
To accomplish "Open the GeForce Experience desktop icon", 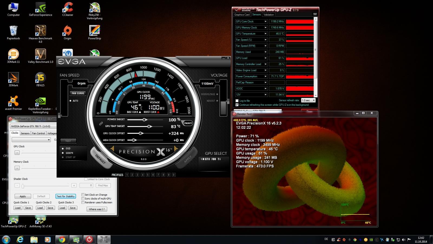I will click(41, 9).
